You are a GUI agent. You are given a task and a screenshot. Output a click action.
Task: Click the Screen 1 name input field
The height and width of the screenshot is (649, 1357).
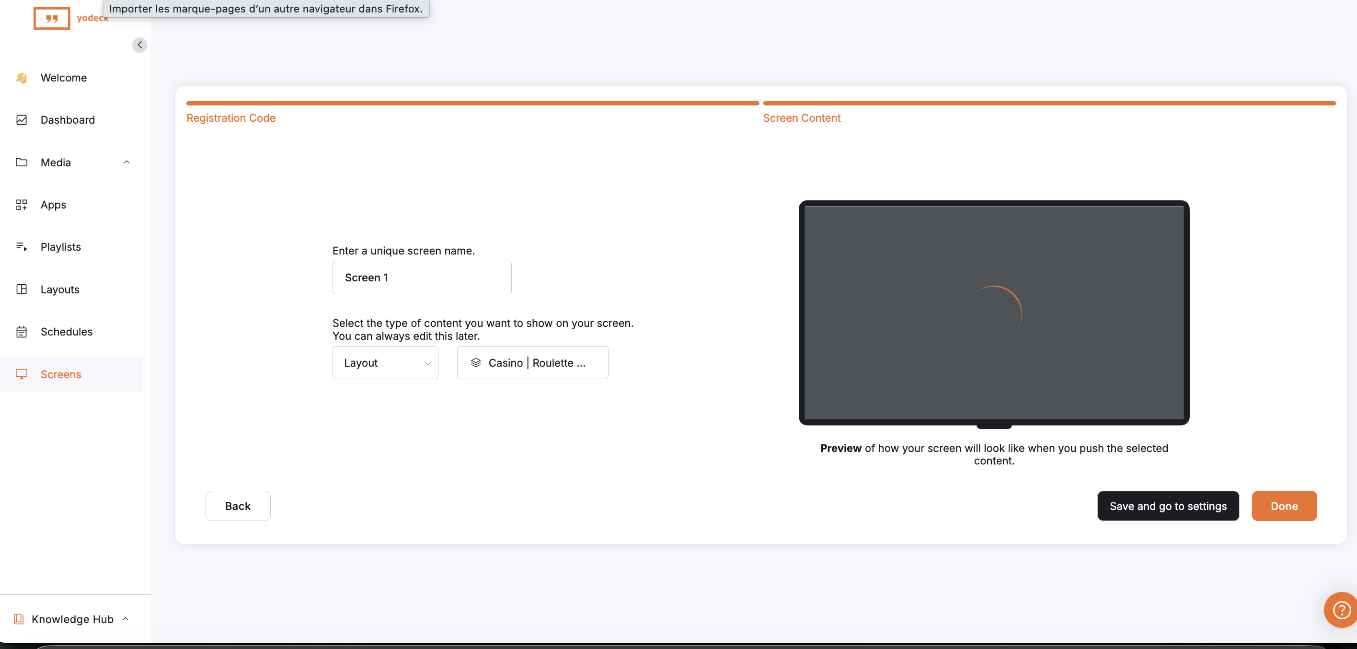(x=422, y=278)
